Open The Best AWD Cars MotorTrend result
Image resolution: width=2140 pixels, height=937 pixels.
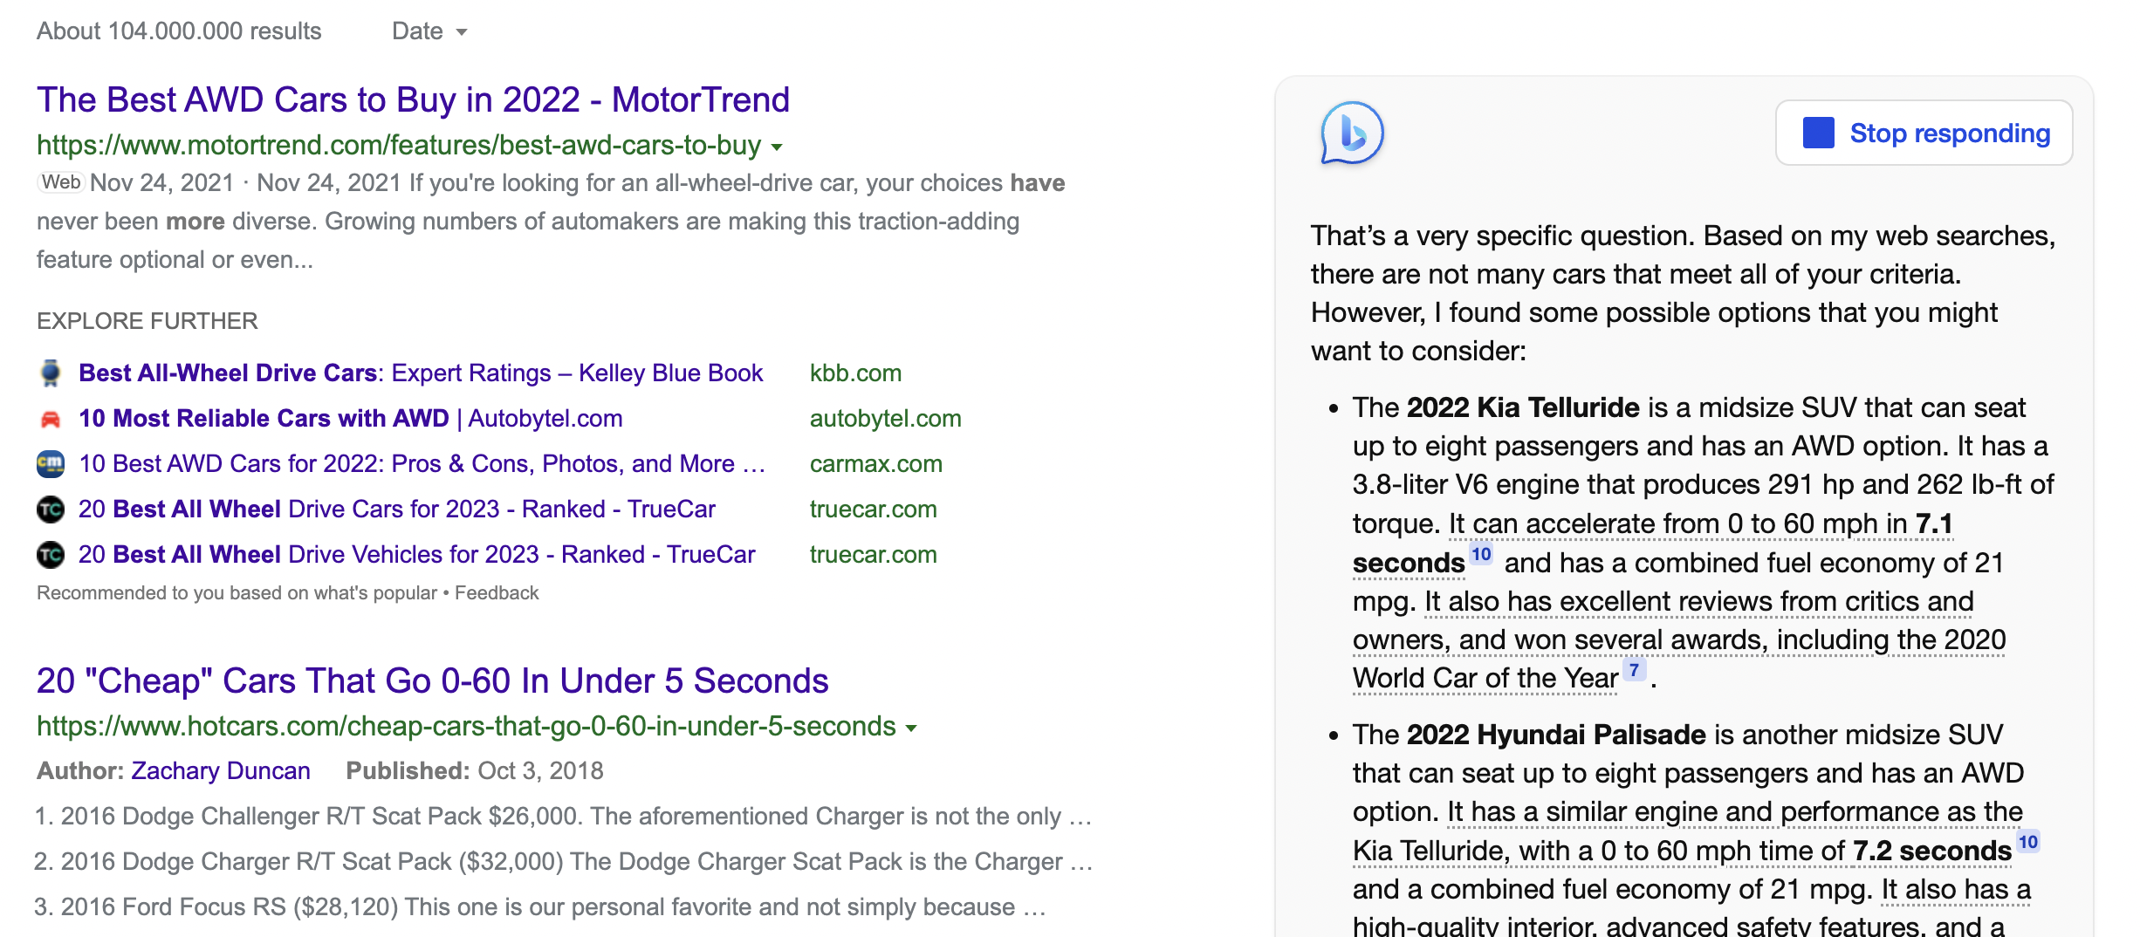pyautogui.click(x=413, y=100)
